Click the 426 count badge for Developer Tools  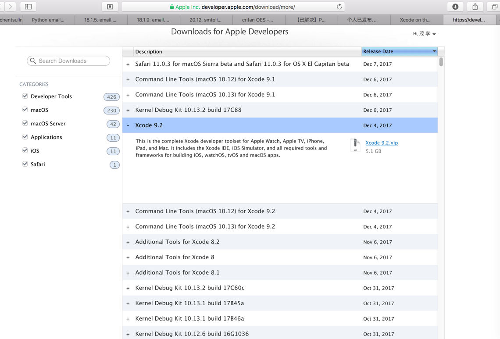tap(111, 97)
